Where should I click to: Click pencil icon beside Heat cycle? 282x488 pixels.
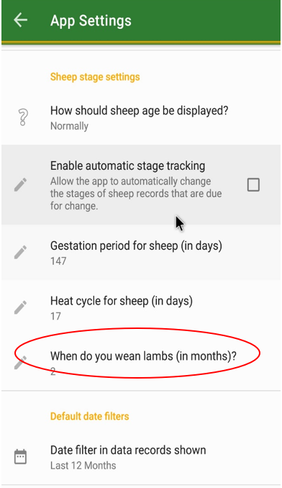21,307
